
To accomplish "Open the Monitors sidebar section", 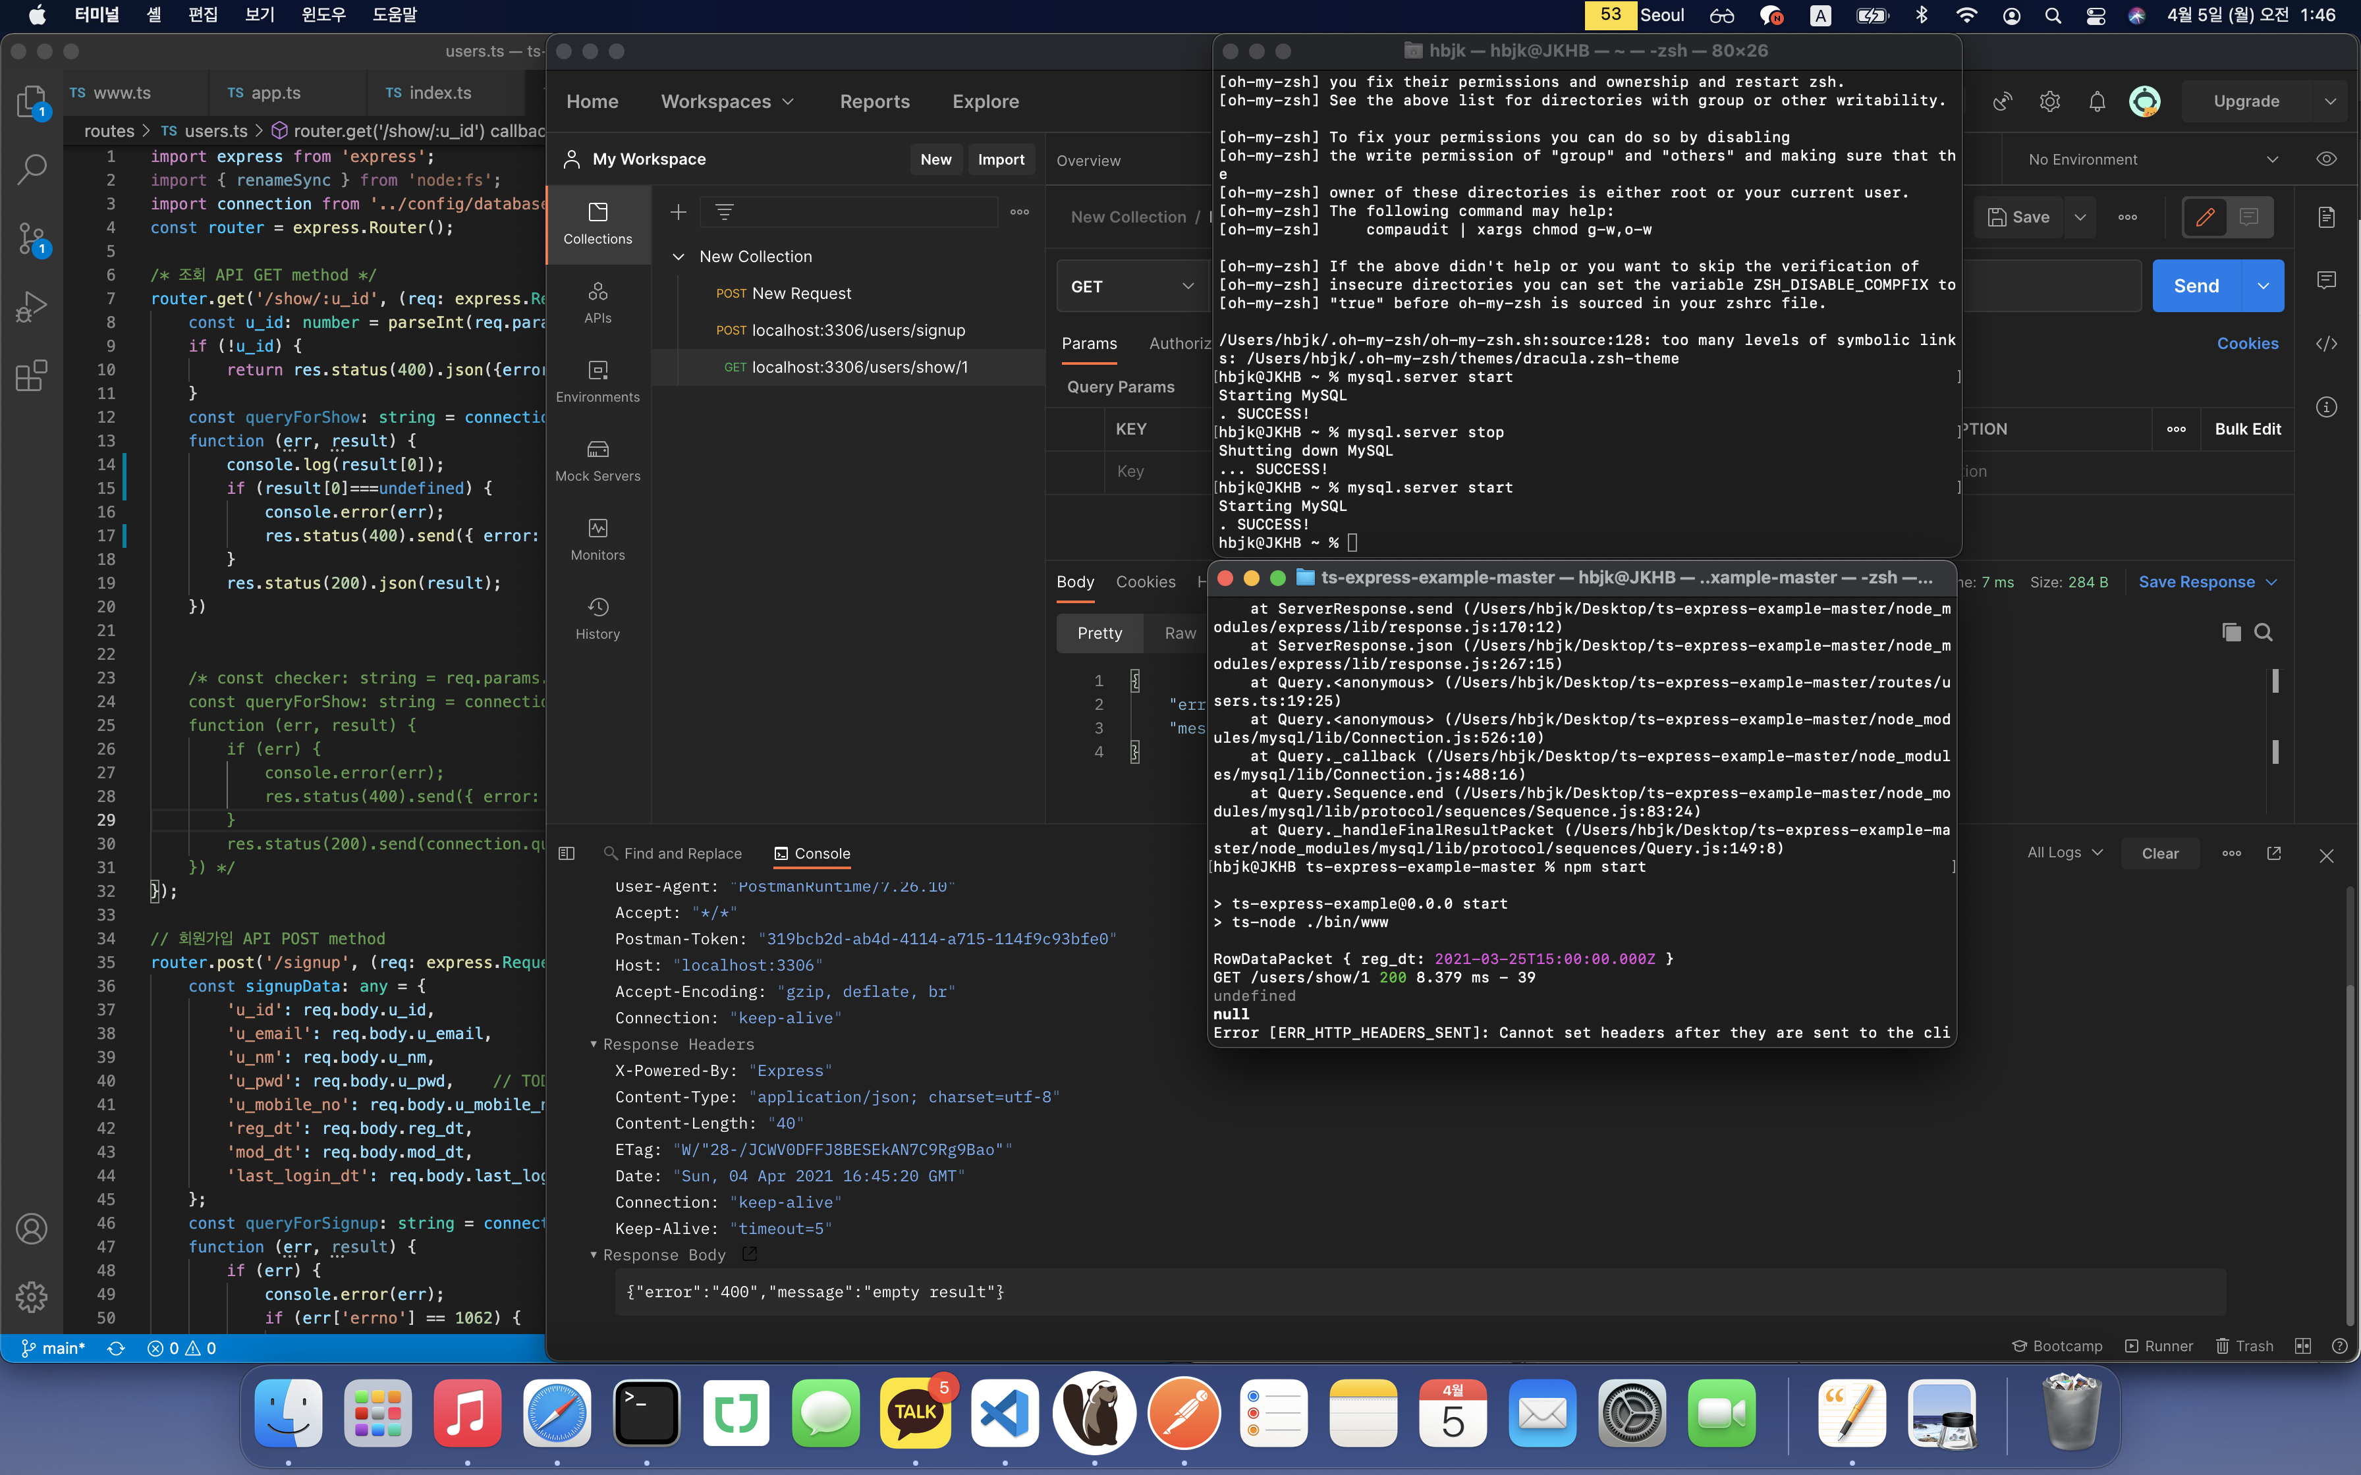I will tap(597, 539).
